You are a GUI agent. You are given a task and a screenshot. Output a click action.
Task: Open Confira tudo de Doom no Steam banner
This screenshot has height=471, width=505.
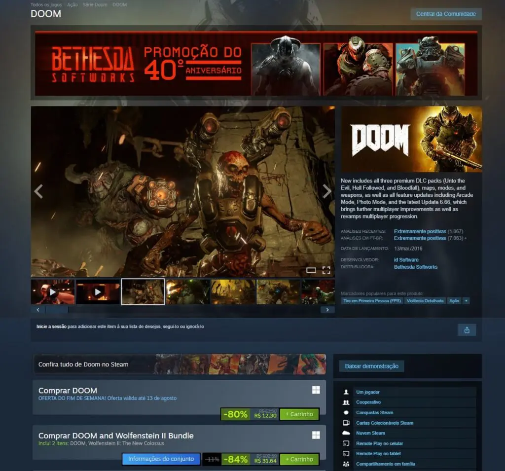pyautogui.click(x=180, y=364)
